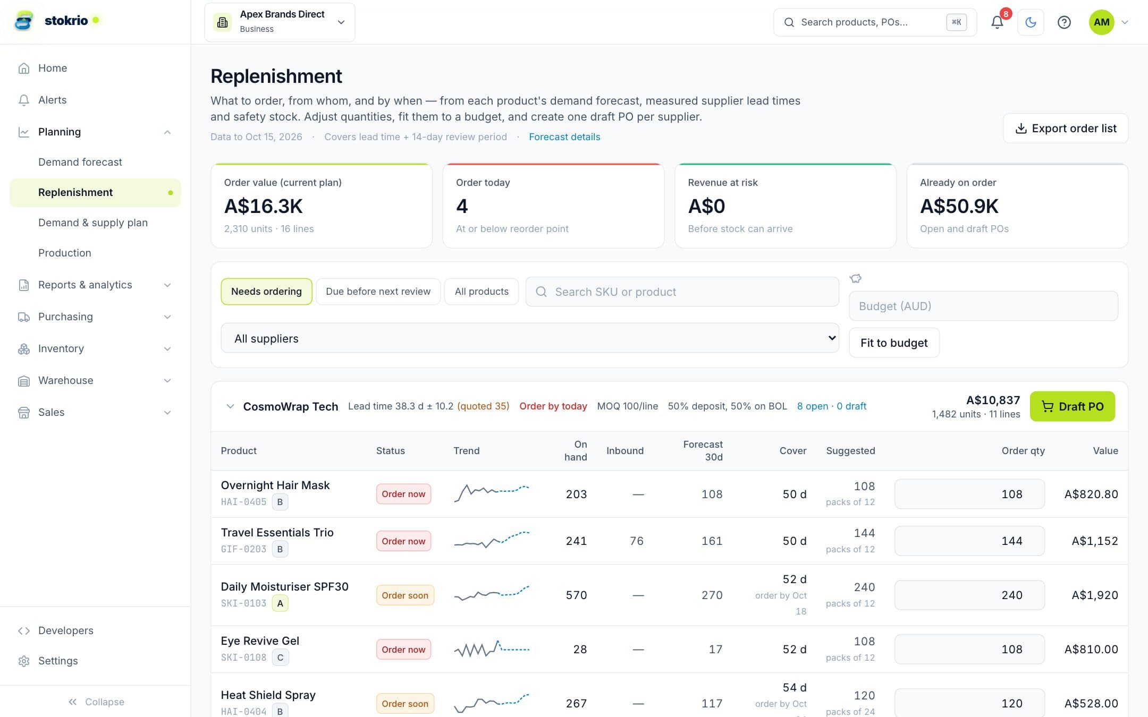Select the Needs ordering filter
The image size is (1148, 717).
tap(266, 292)
